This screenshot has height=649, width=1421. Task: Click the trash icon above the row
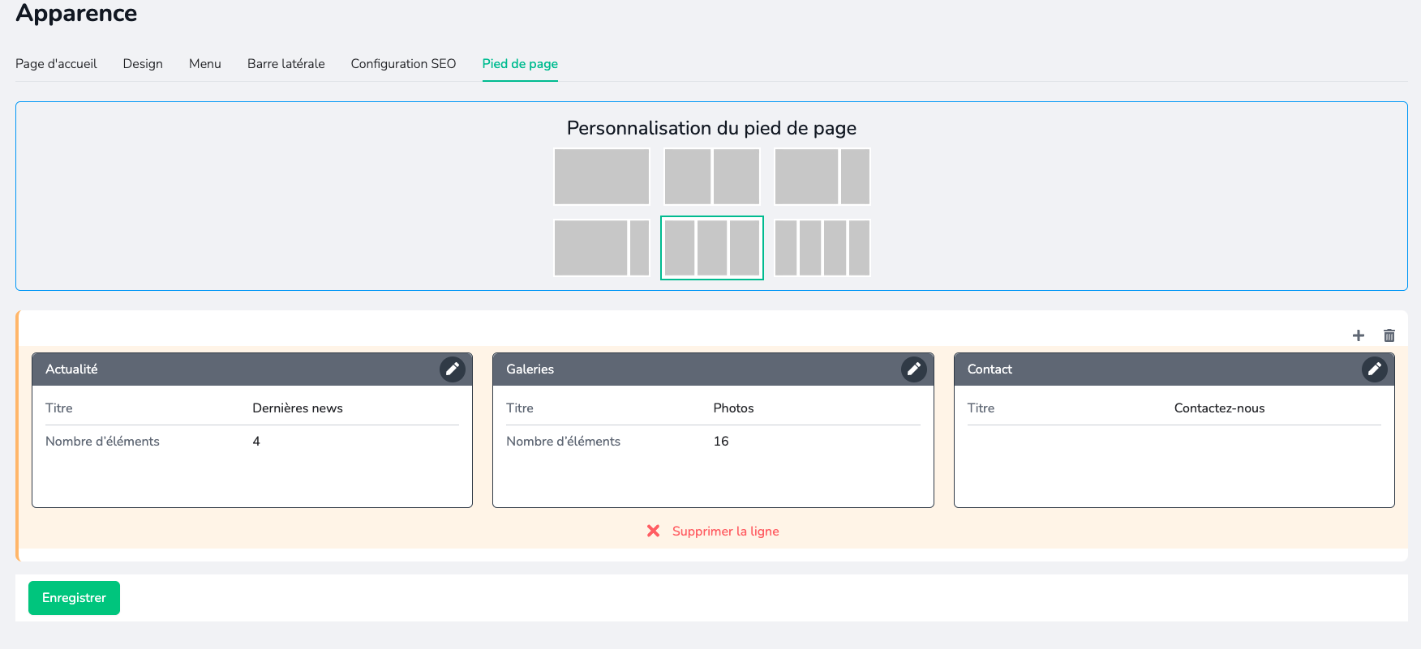tap(1389, 335)
